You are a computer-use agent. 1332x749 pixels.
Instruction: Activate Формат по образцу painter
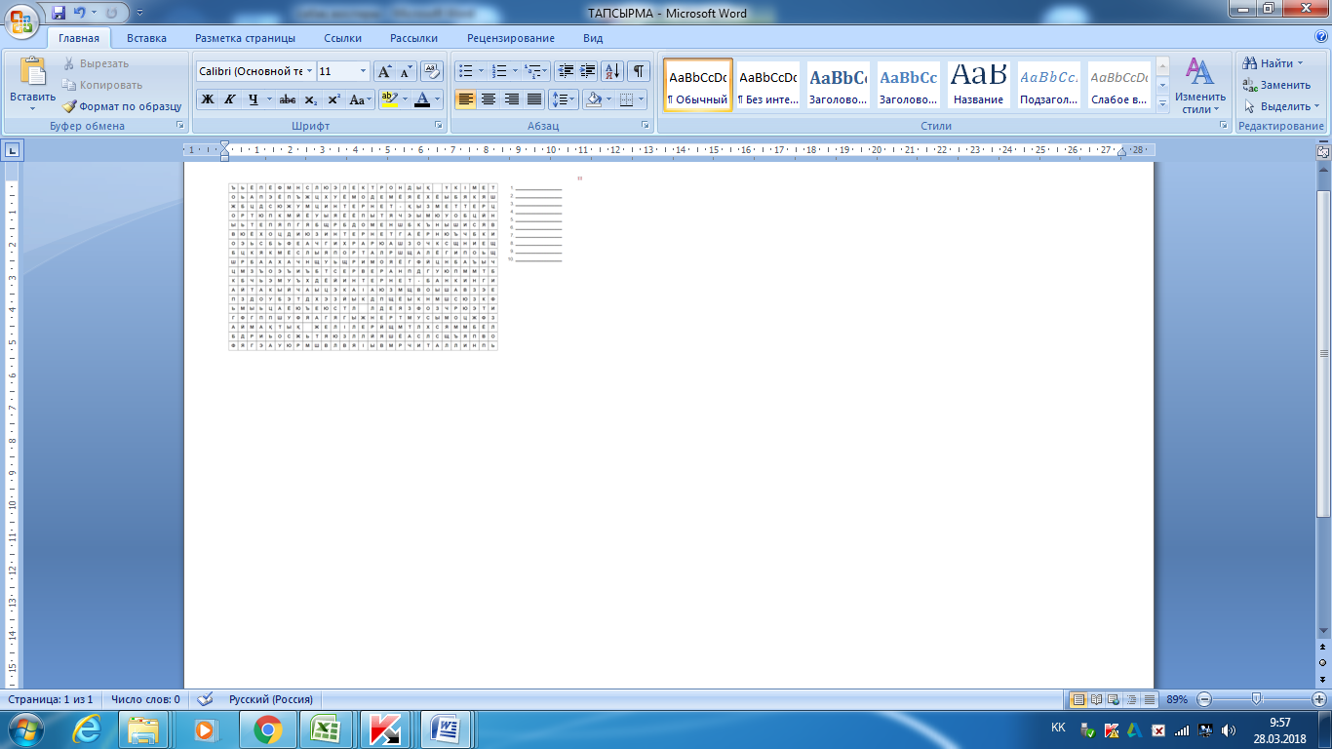click(x=122, y=106)
